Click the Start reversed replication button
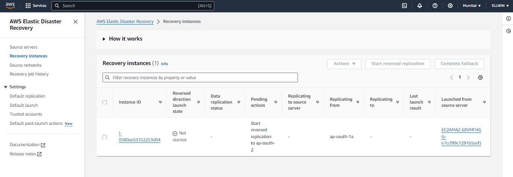513x177 pixels. [x=397, y=64]
